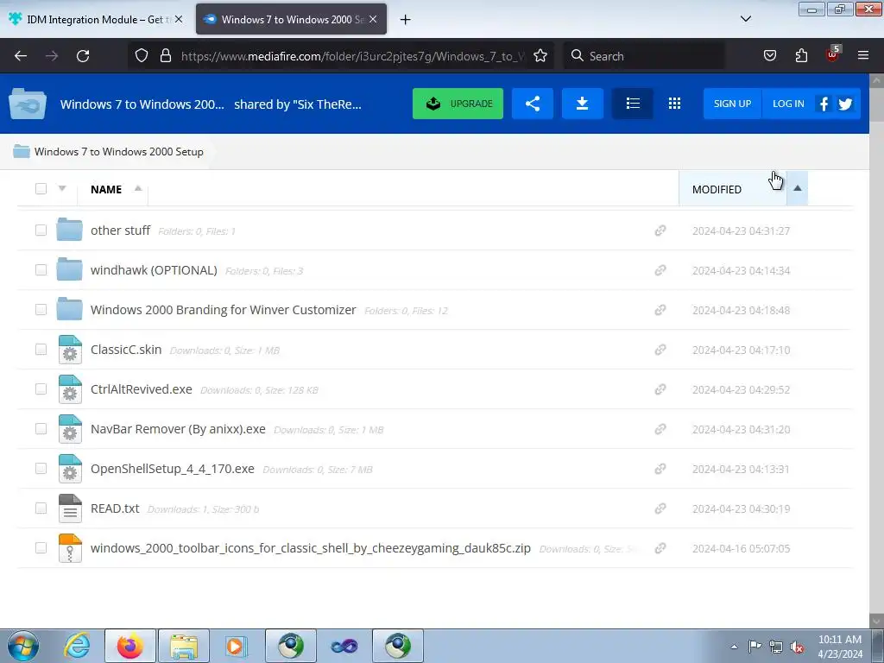884x663 pixels.
Task: Click the muted volume tray icon
Action: point(797,647)
